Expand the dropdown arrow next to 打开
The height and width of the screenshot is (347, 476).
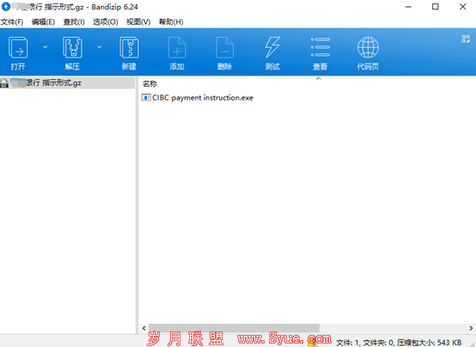[x=45, y=47]
